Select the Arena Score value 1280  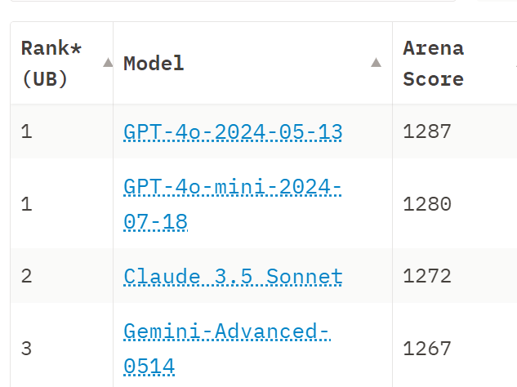[x=427, y=204]
